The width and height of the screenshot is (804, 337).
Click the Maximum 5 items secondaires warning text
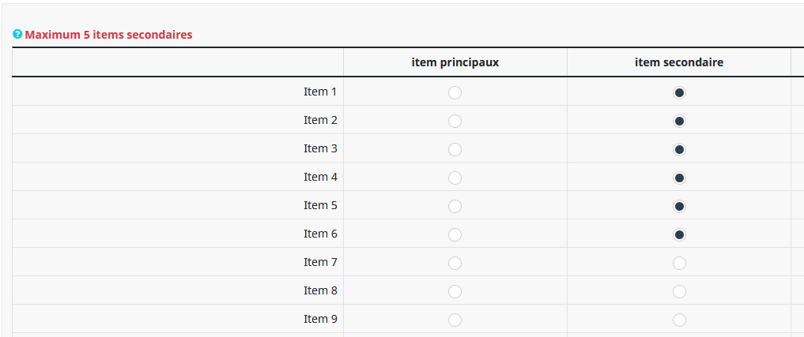tap(108, 35)
